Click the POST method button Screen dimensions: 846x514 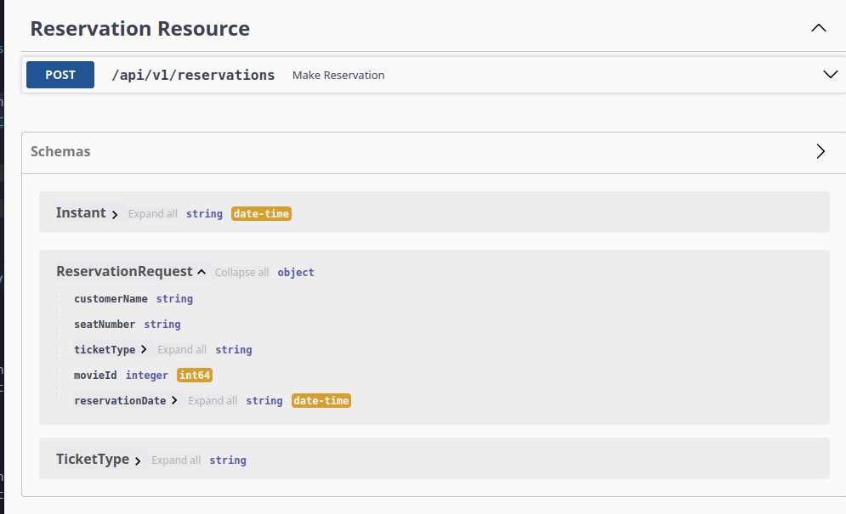point(60,74)
